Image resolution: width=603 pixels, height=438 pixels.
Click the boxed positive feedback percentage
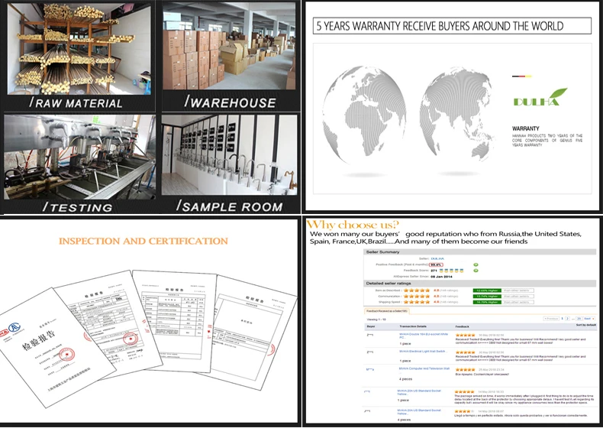[x=436, y=264]
